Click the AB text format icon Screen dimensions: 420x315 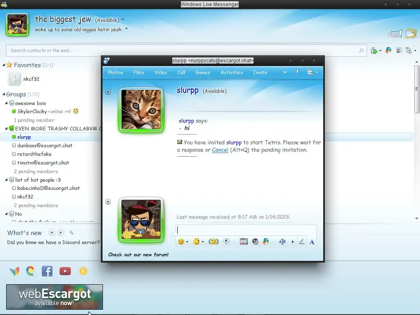point(282,241)
